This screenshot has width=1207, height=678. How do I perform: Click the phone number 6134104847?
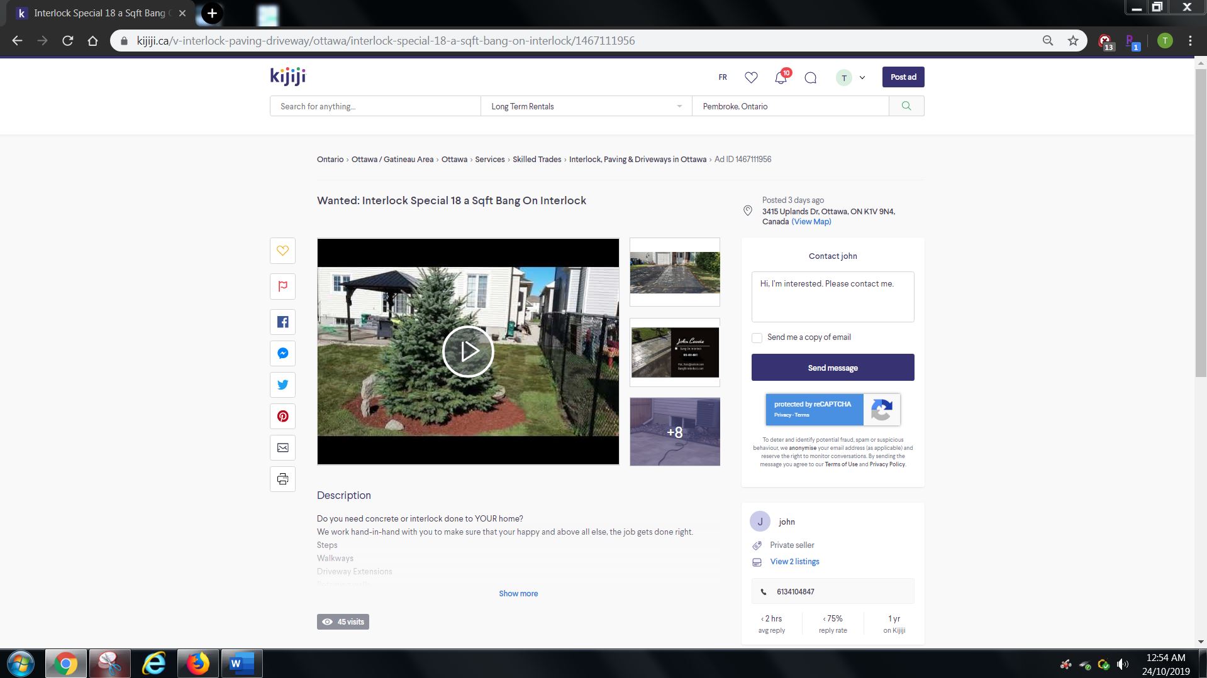(796, 592)
